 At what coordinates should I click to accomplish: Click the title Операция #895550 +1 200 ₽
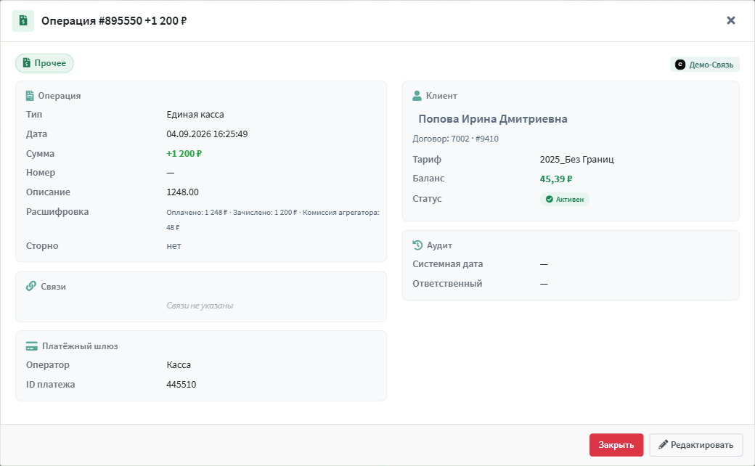[x=114, y=21]
